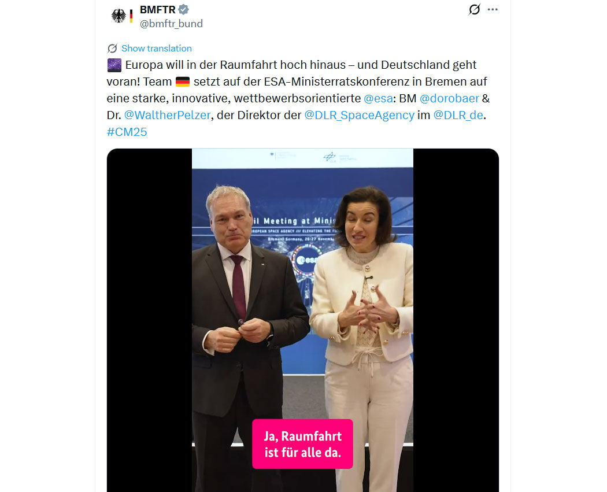This screenshot has width=607, height=492.
Task: Click the blue verified badge beside BMFTR
Action: pos(183,9)
